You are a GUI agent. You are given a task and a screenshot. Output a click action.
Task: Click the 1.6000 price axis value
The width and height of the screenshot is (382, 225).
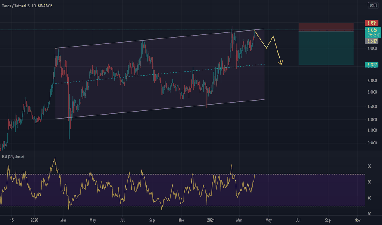pyautogui.click(x=372, y=106)
